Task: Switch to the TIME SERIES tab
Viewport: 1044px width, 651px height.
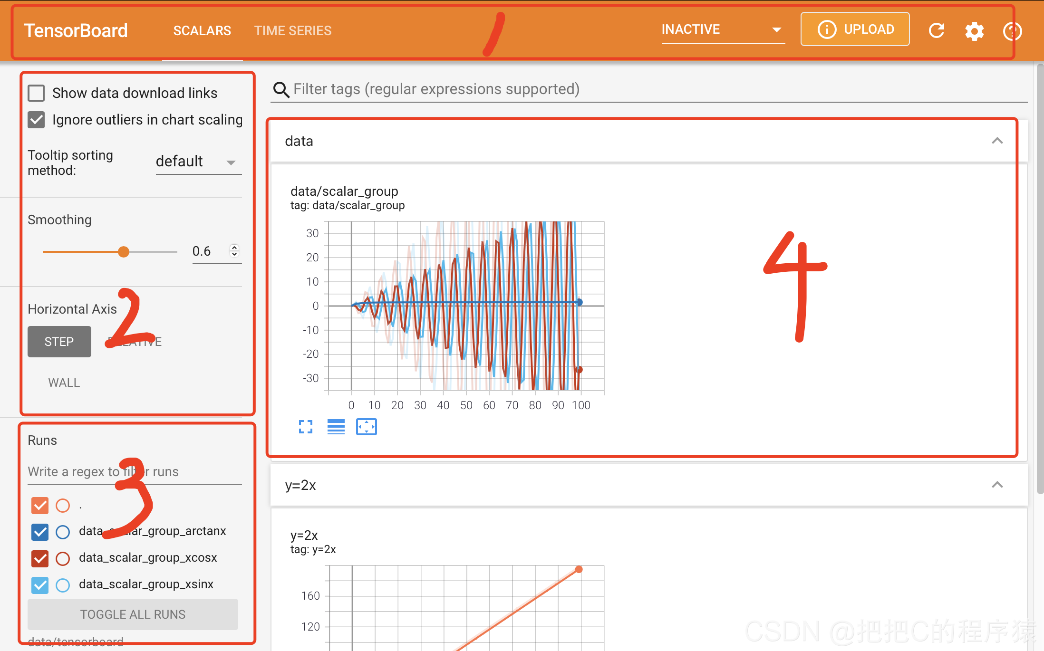Action: [x=292, y=30]
